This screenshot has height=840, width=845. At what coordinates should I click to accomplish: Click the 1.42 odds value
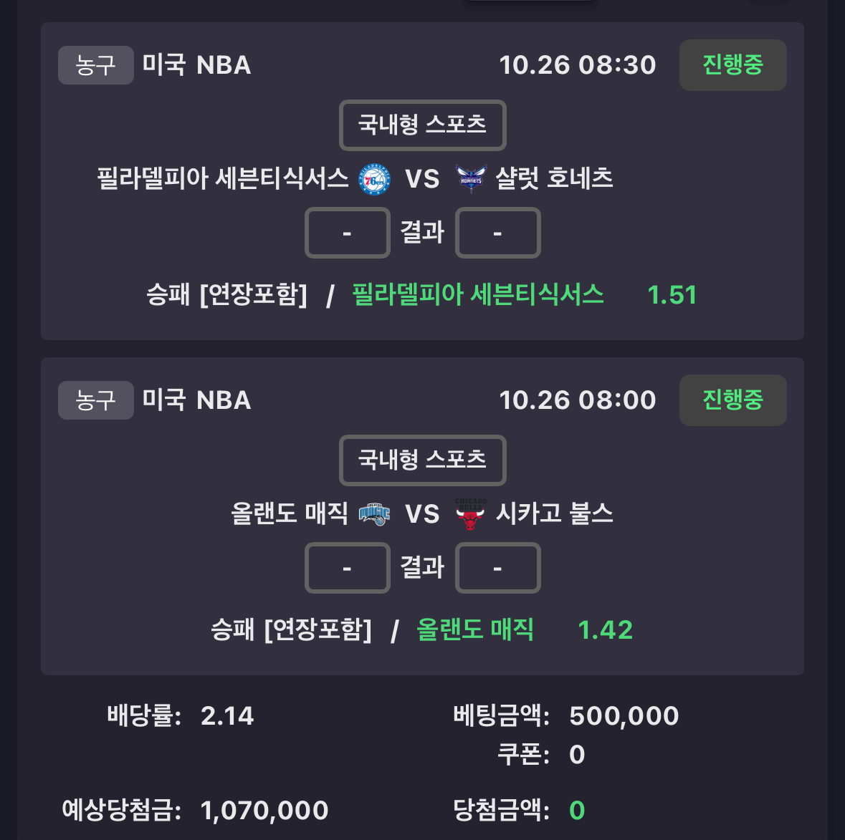605,630
